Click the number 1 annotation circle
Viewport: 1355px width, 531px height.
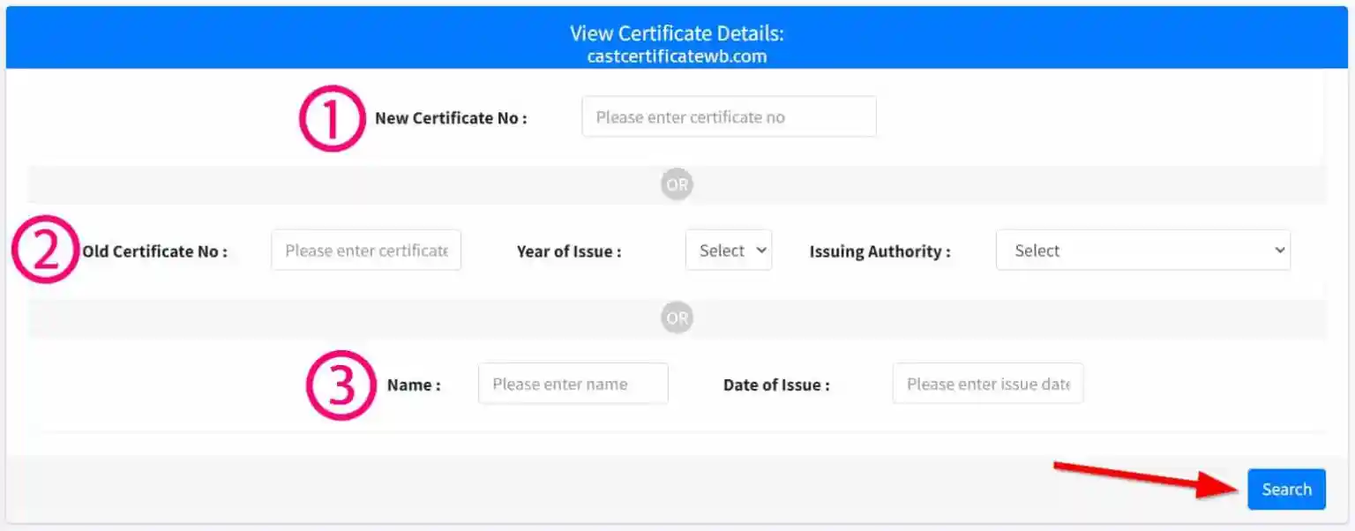click(332, 116)
